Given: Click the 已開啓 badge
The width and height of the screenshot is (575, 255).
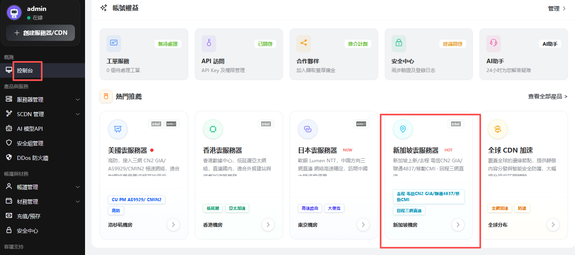Looking at the screenshot, I should tap(265, 44).
